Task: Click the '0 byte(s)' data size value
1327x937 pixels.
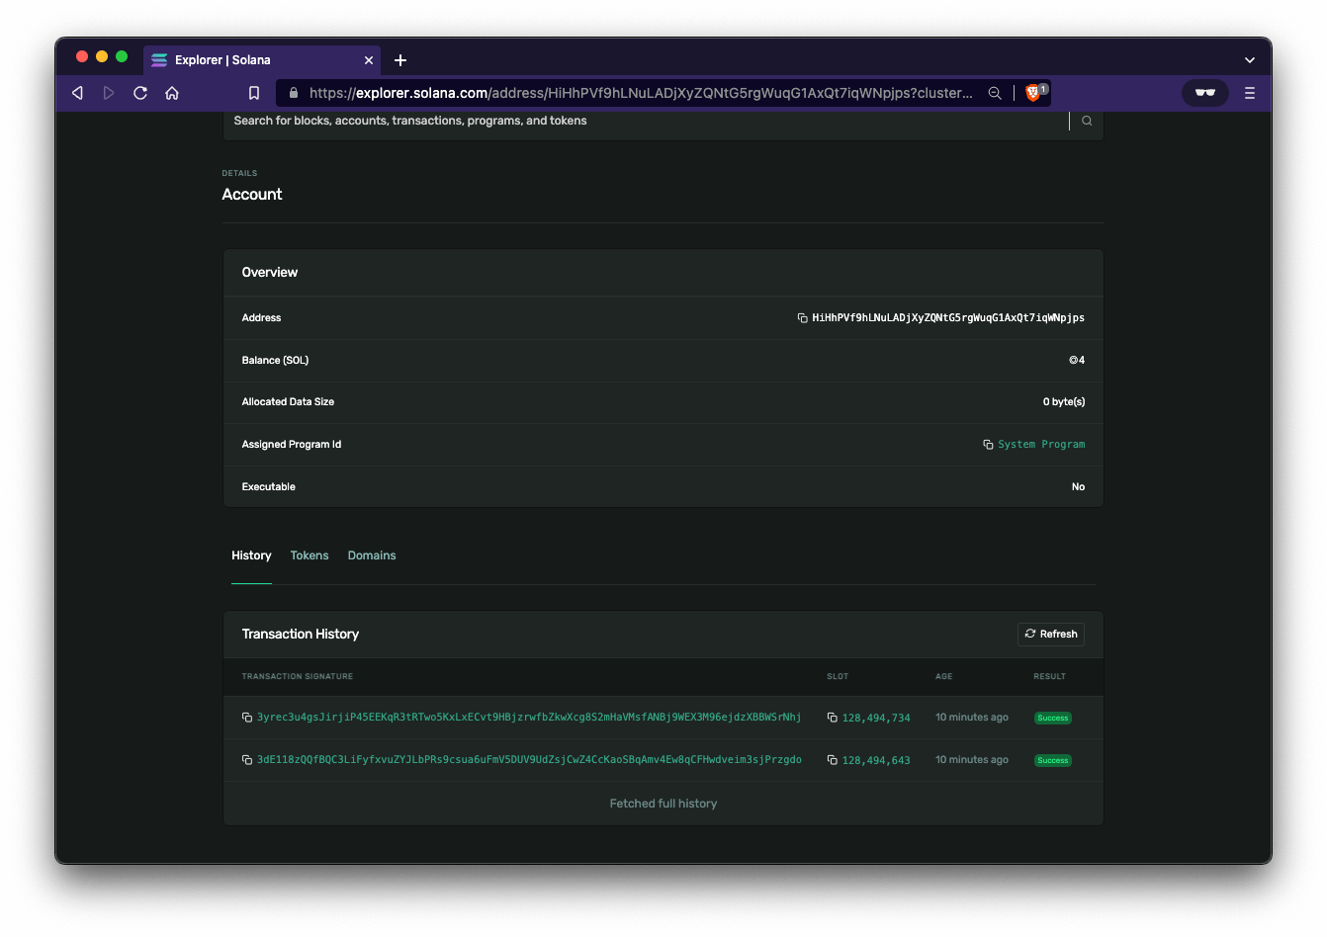Action: tap(1064, 402)
